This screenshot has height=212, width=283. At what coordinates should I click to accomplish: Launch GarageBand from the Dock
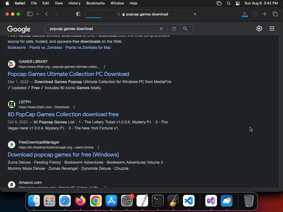pos(173,201)
